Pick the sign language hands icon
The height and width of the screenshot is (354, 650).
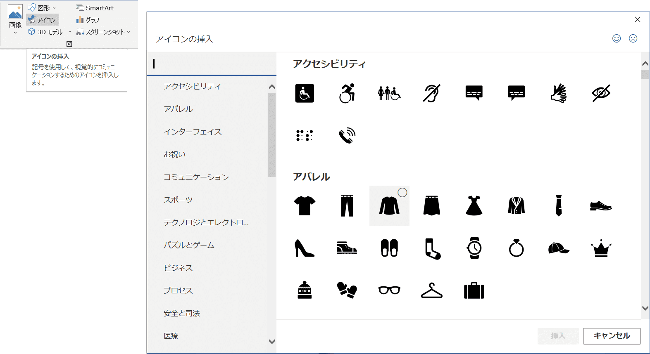(559, 93)
